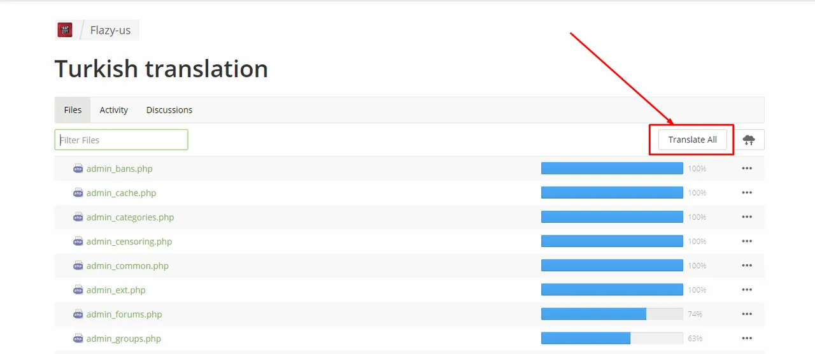Click PHP file icon beside admin_groups.php
Image resolution: width=815 pixels, height=354 pixels.
[x=78, y=338]
